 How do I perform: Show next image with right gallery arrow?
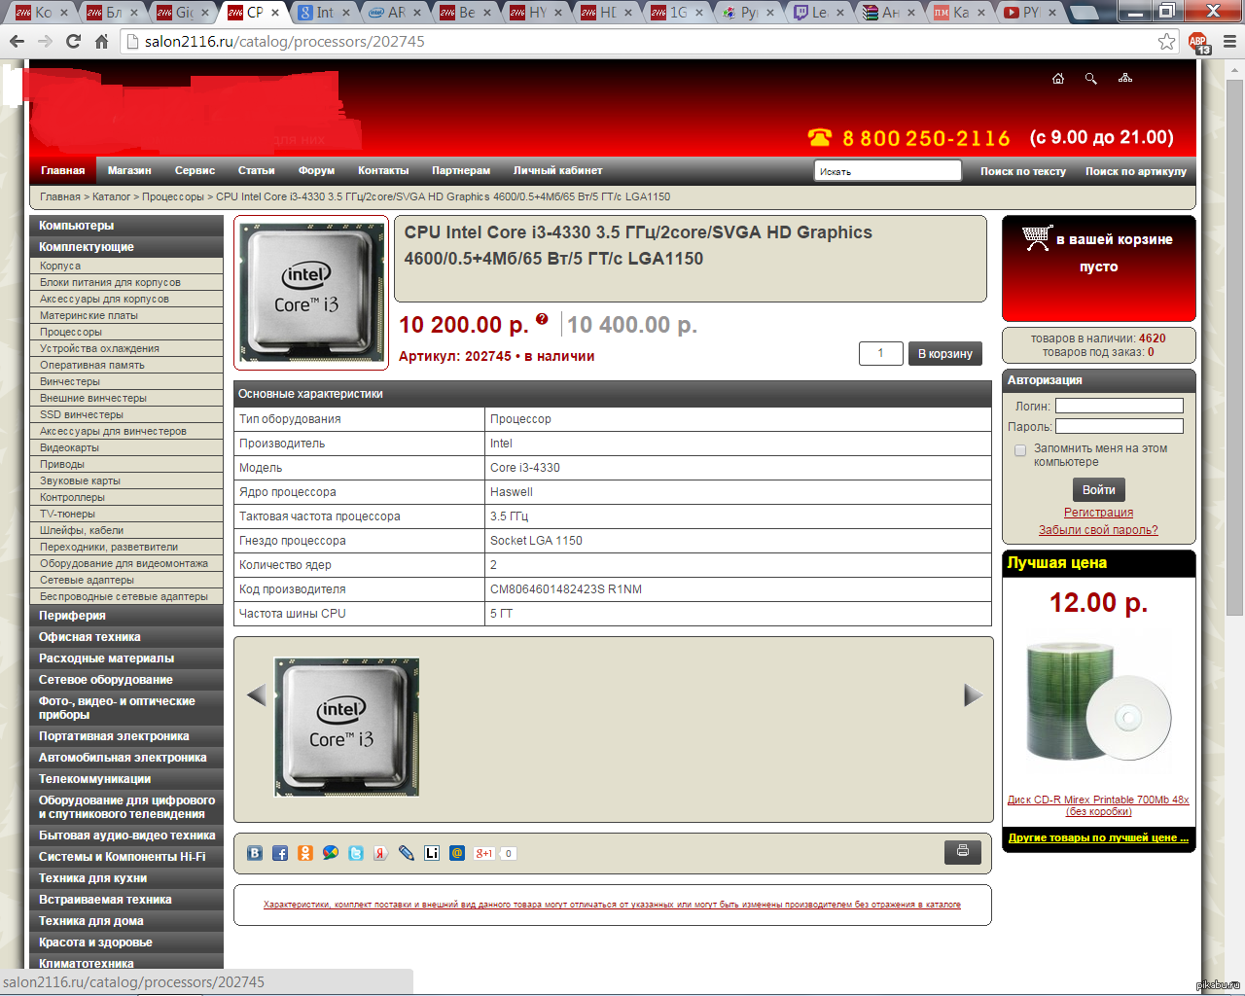tap(972, 694)
